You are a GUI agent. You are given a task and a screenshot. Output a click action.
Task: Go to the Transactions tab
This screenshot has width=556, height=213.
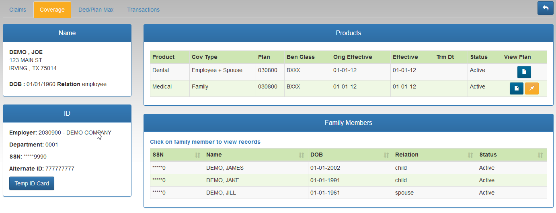point(144,10)
